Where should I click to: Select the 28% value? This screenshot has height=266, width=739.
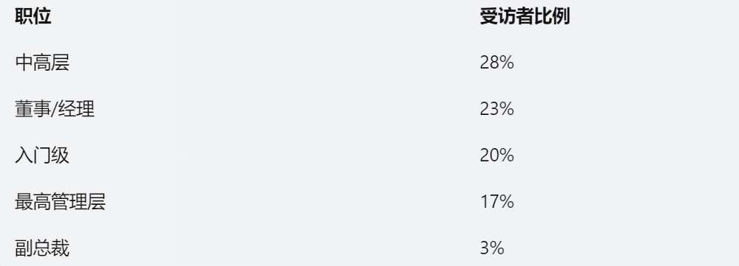click(x=497, y=63)
